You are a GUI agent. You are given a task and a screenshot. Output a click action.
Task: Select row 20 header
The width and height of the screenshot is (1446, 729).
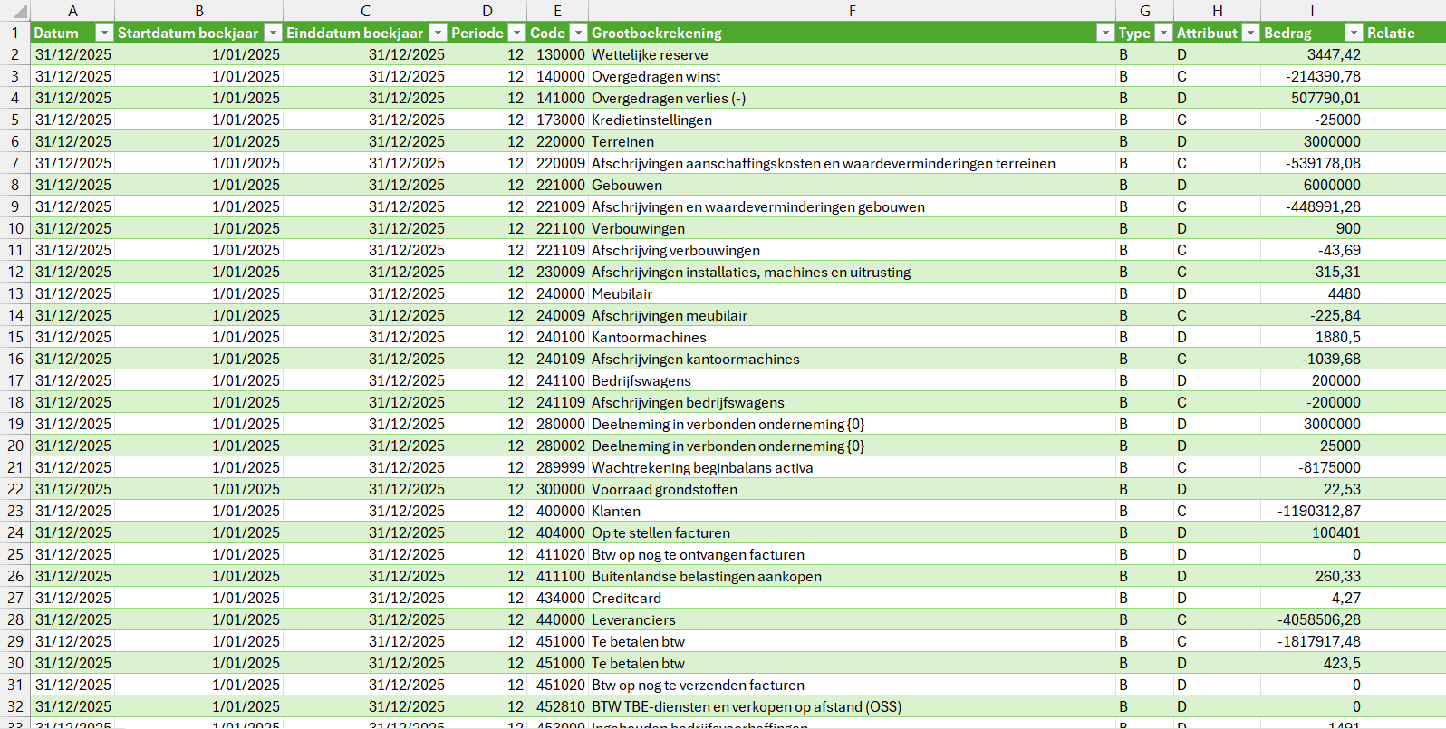click(14, 446)
